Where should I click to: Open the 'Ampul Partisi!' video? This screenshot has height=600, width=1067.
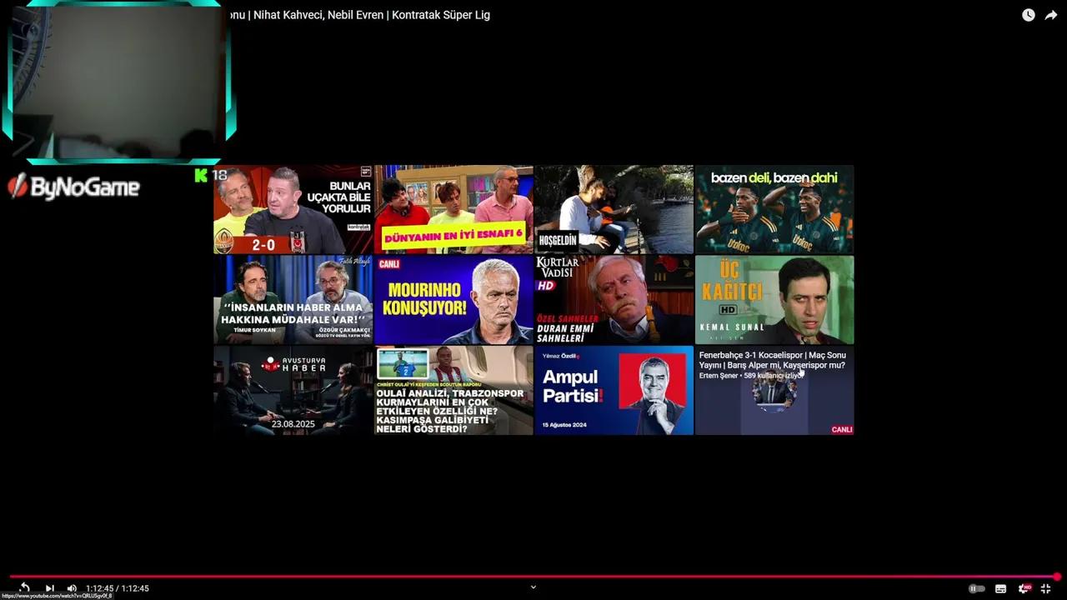tap(614, 390)
